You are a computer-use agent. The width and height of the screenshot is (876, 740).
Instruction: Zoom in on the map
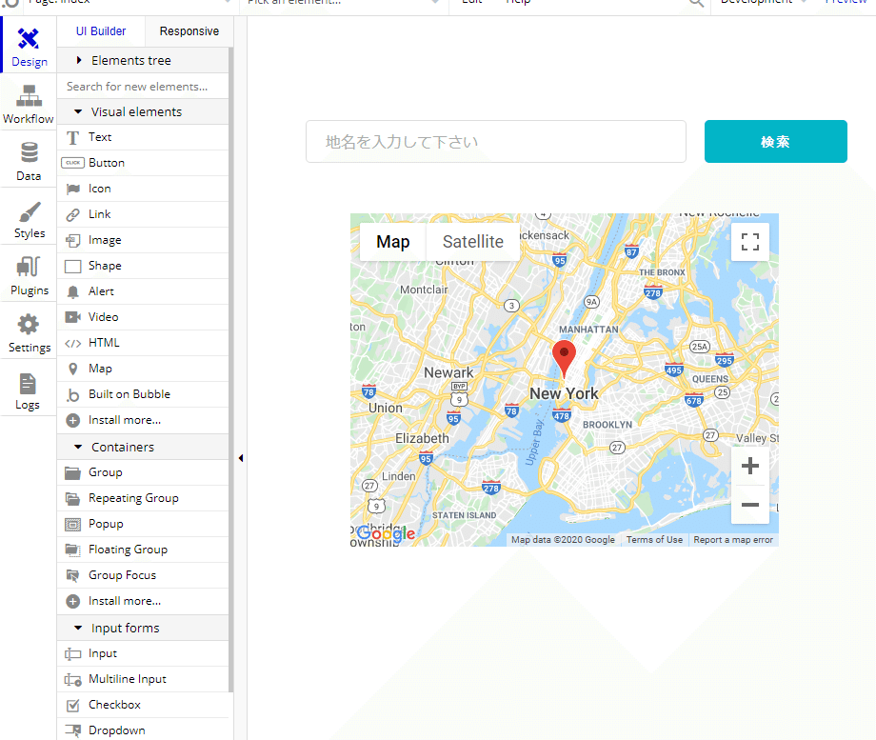[749, 466]
